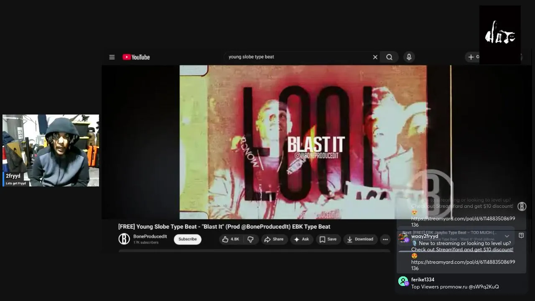Screen dimensions: 535x301
Task: Select the ferike1334 username
Action: click(423, 280)
